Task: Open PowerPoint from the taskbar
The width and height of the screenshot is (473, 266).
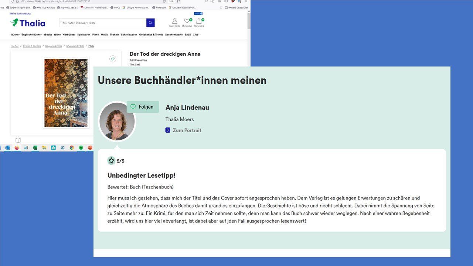Action: [90, 148]
